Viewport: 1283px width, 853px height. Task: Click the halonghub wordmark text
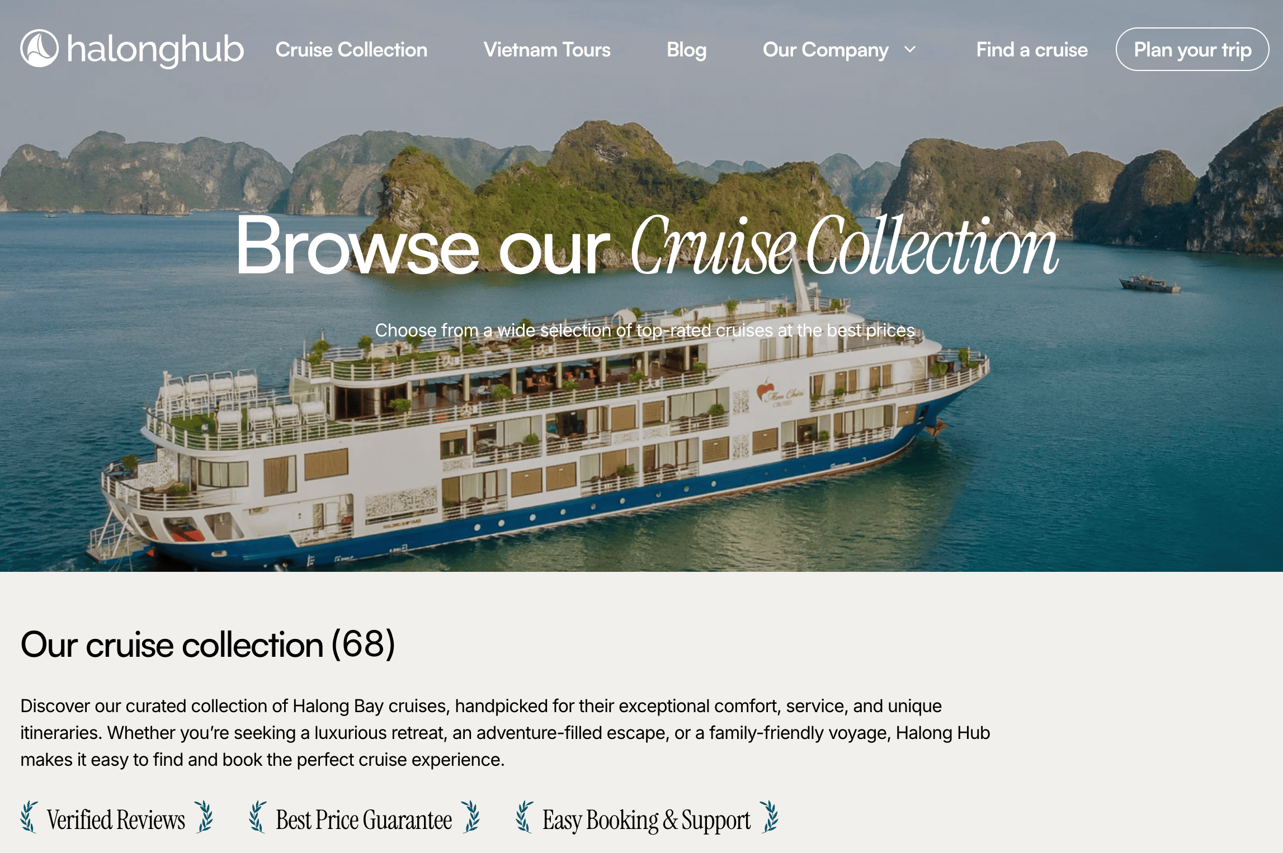pos(155,50)
